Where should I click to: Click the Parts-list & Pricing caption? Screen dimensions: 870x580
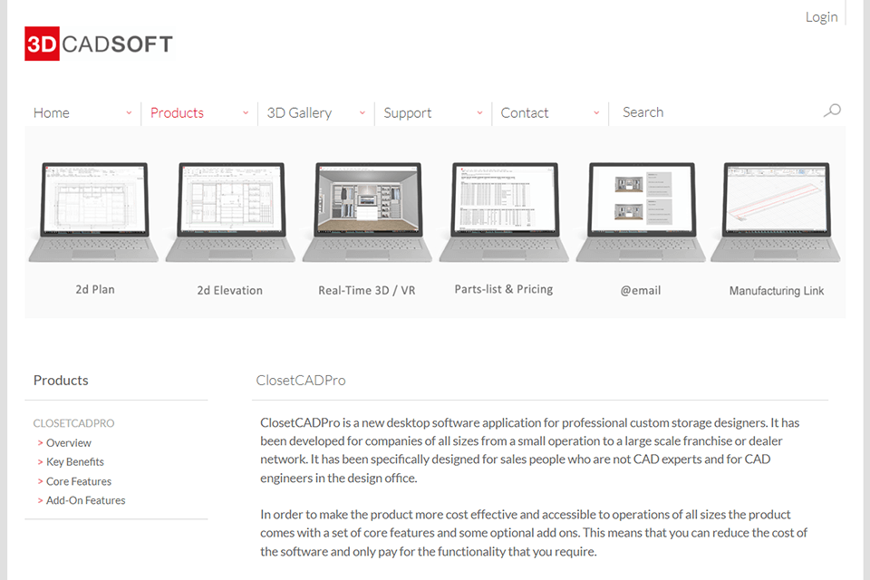pos(504,289)
